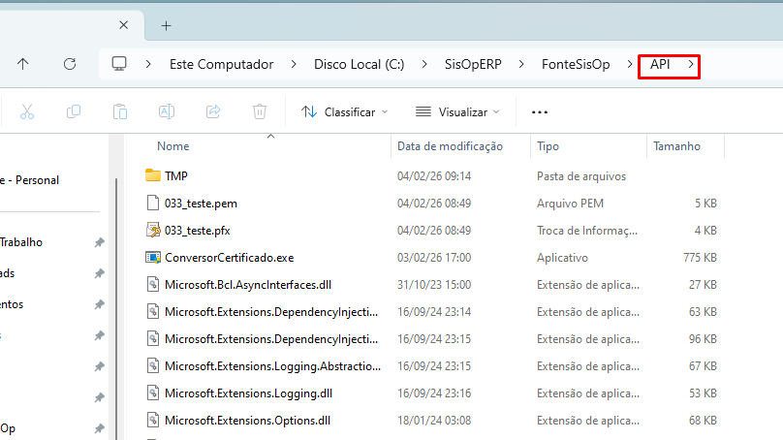Click the Delete trash icon
Screen dimensions: 783x440
260,111
